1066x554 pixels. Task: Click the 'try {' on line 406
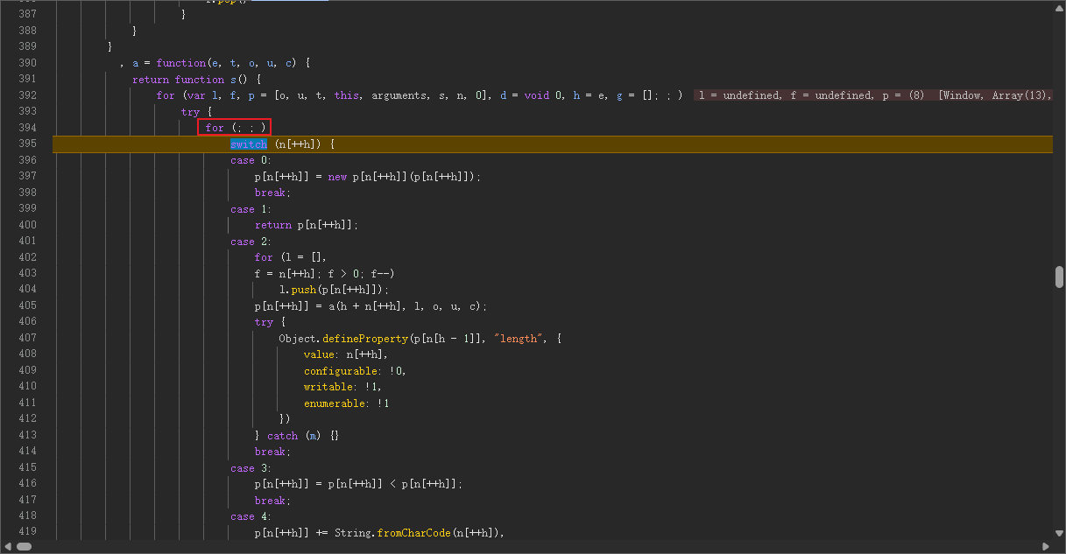270,322
